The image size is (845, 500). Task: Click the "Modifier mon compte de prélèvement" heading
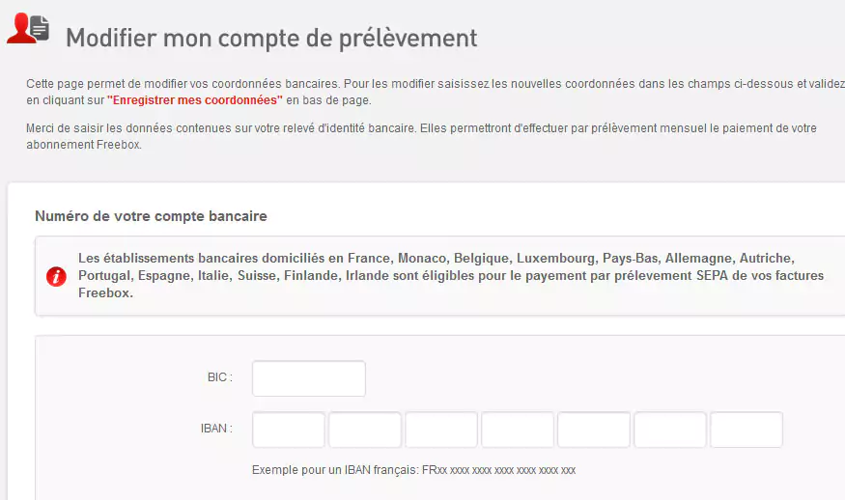tap(271, 39)
